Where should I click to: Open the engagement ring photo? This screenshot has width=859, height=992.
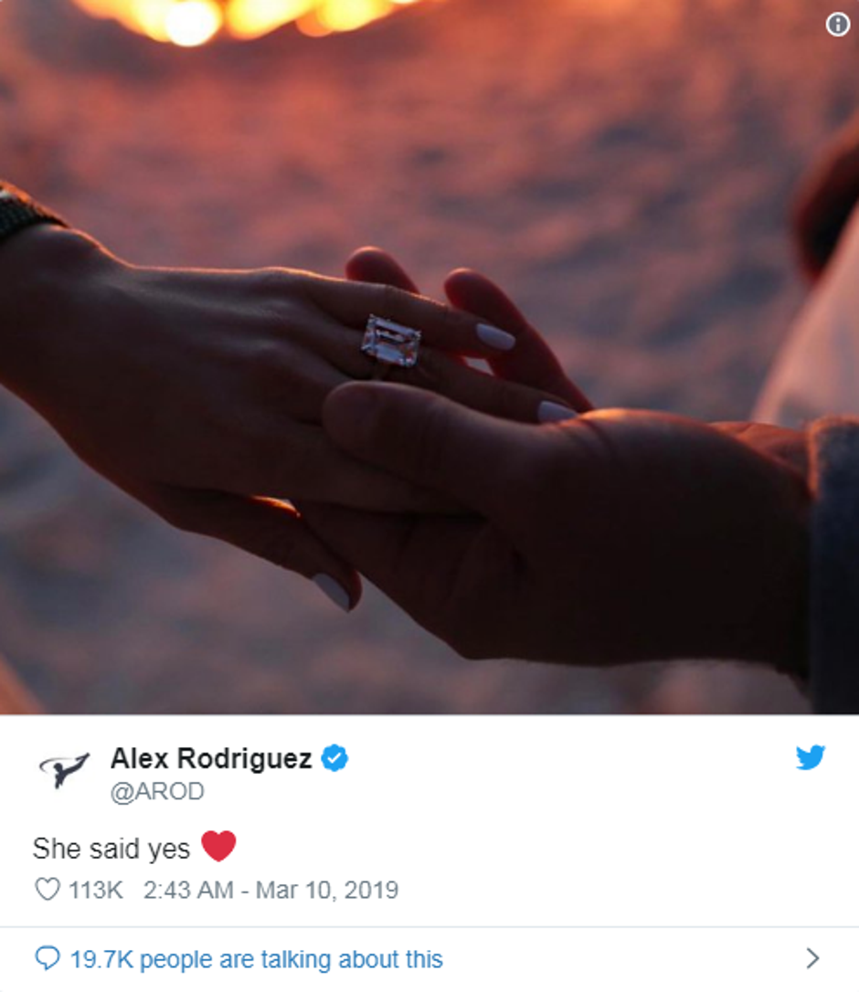pos(429,357)
